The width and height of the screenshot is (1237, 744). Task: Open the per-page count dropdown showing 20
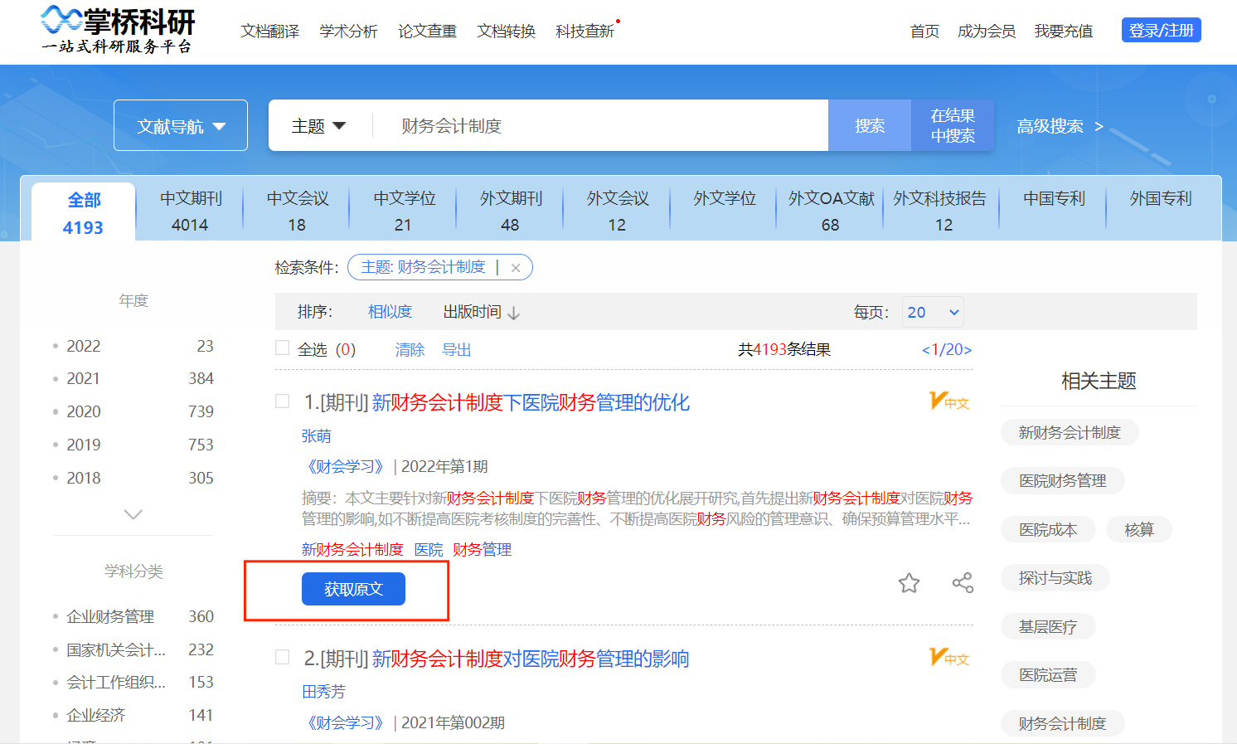(x=933, y=312)
